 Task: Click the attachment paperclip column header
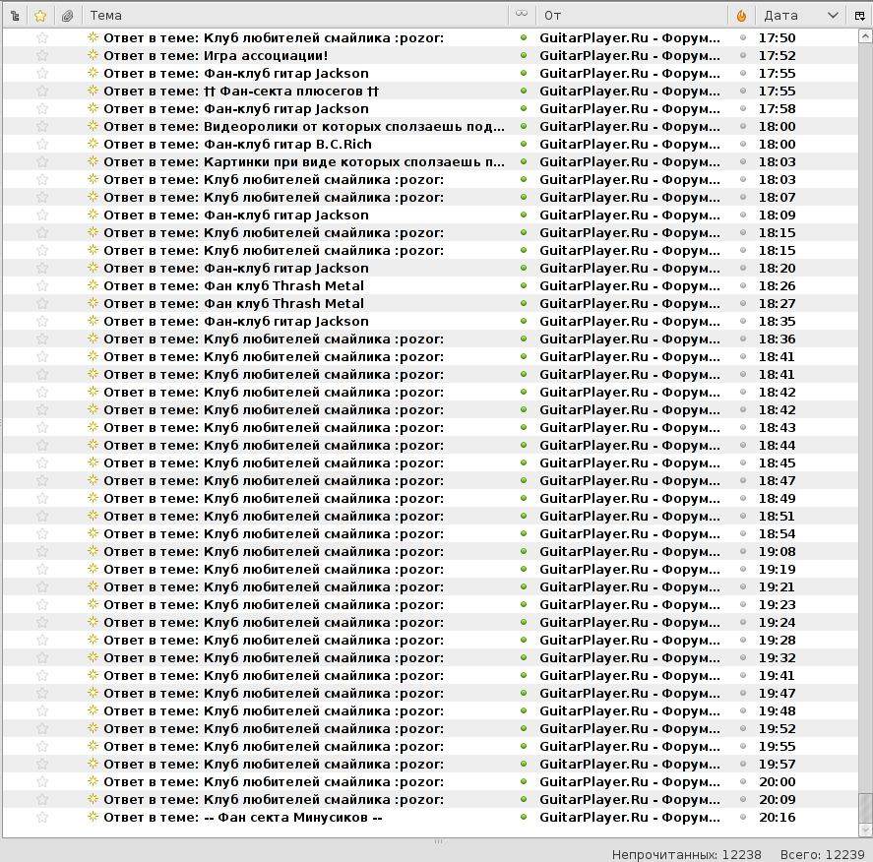(x=67, y=16)
